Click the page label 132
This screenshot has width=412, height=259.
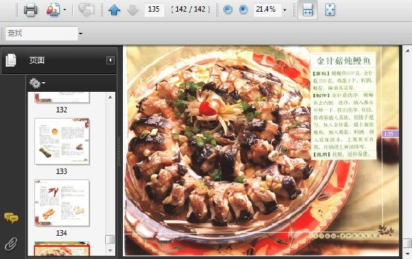(62, 110)
